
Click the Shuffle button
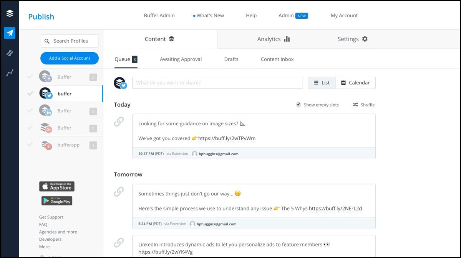pyautogui.click(x=363, y=105)
